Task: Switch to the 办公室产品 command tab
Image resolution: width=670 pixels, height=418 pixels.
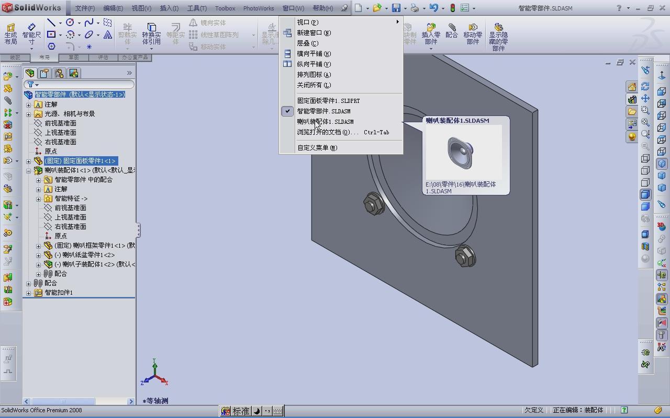Action: click(x=135, y=57)
